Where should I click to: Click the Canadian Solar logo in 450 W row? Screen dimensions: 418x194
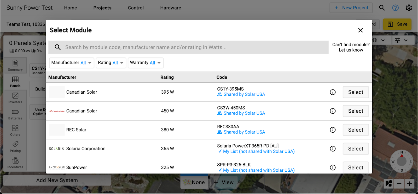(57, 111)
